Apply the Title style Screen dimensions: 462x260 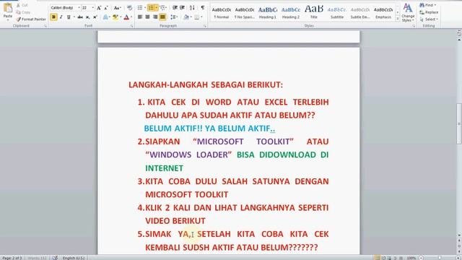314,13
